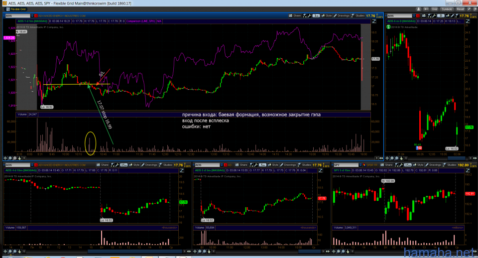The width and height of the screenshot is (478, 258).
Task: Open the Drawings menu on main 1m chart
Action: (342, 15)
